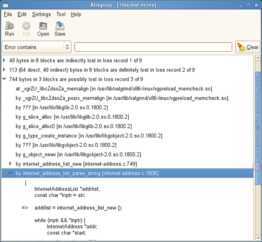Screen dimensions: 262x242
Task: Open the Settings menu
Action: (41, 15)
